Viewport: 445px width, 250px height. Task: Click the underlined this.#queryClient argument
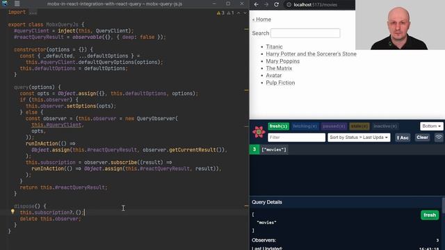(56, 125)
